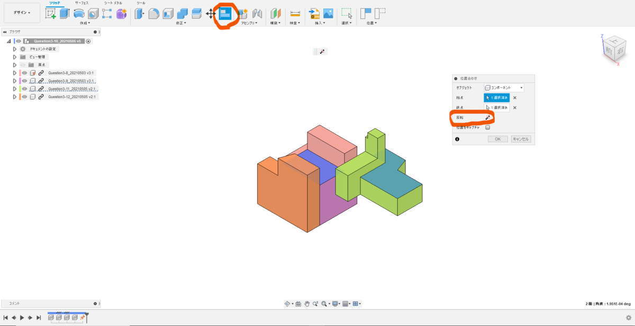The width and height of the screenshot is (635, 326).
Task: Expand ビュー管理 tree node
Action: point(15,57)
